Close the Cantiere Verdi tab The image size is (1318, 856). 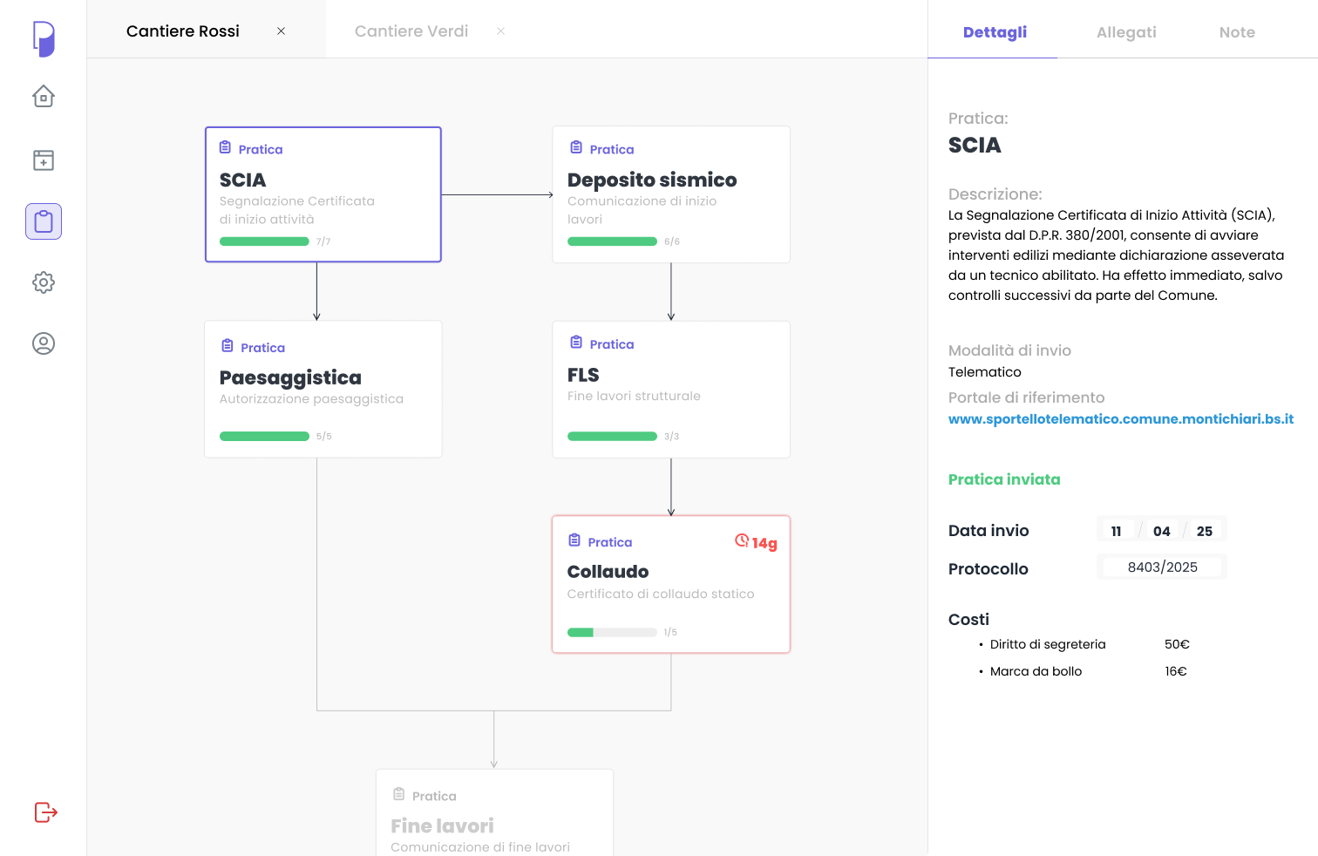tap(500, 31)
